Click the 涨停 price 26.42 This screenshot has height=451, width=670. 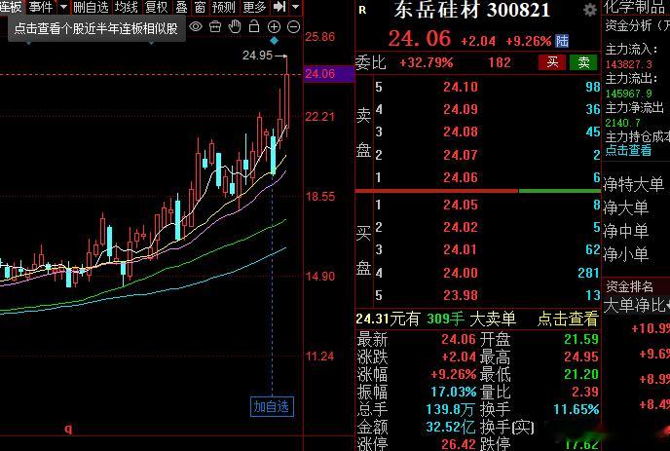tap(458, 444)
